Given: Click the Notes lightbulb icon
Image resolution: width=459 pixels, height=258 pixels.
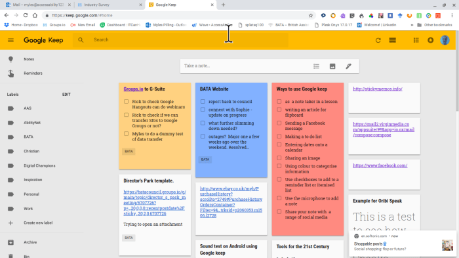Looking at the screenshot, I should tap(11, 59).
